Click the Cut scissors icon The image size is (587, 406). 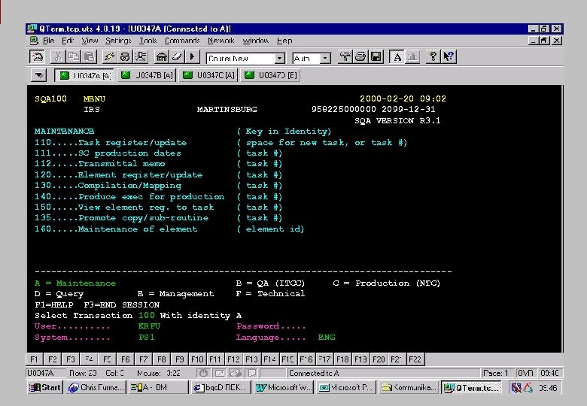tap(58, 57)
